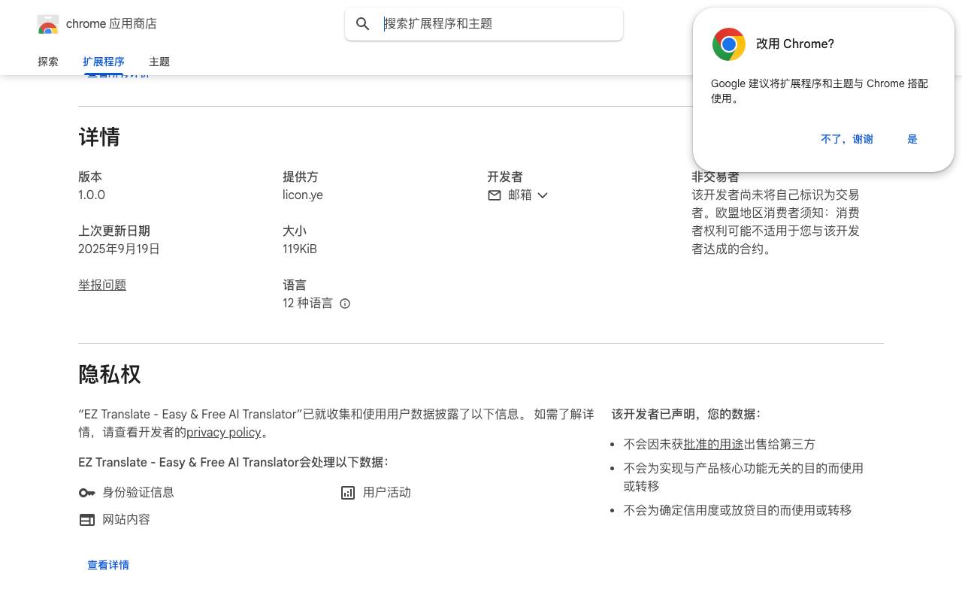Open the developer's privacy policy link

click(x=224, y=433)
